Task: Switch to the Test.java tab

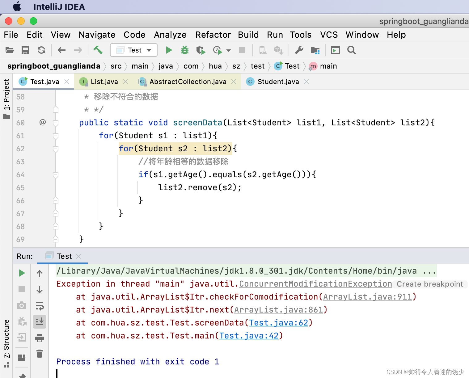Action: pos(44,82)
